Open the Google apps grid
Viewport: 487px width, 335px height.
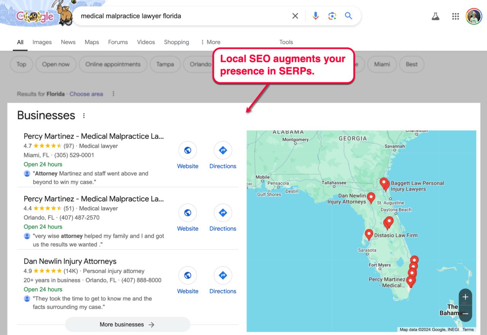(x=455, y=16)
